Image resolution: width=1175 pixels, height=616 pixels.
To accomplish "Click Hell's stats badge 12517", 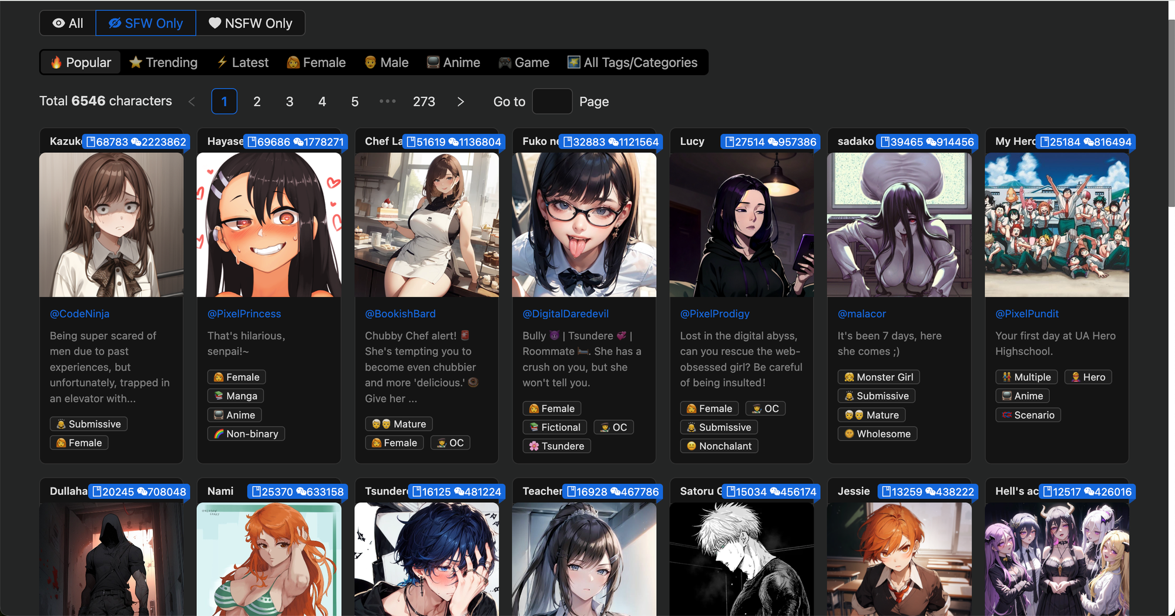I will click(1087, 492).
